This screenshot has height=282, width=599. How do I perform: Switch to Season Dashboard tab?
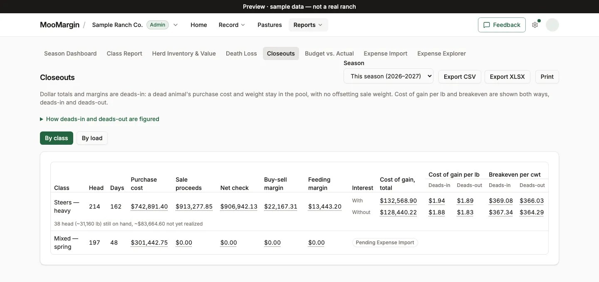(x=70, y=53)
